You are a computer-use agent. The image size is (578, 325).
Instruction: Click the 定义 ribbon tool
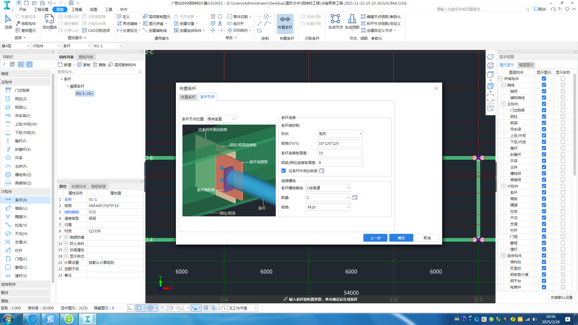[123, 17]
